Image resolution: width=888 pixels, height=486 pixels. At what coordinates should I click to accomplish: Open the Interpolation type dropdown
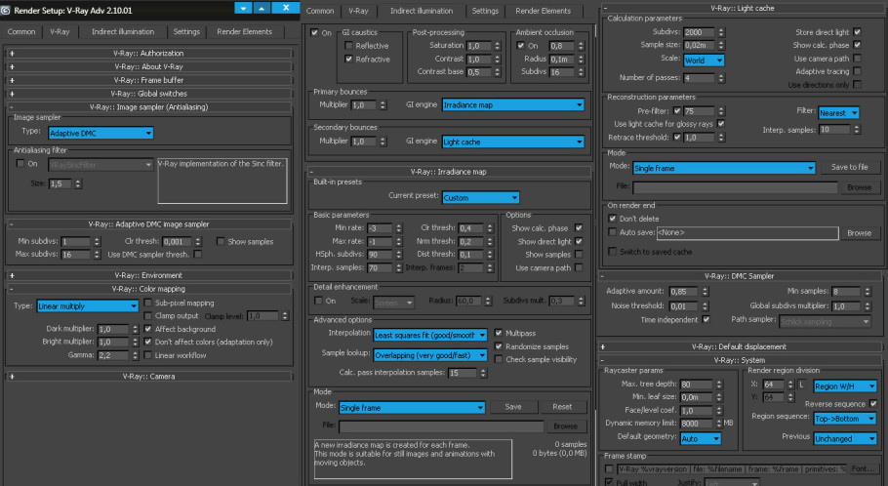(429, 336)
